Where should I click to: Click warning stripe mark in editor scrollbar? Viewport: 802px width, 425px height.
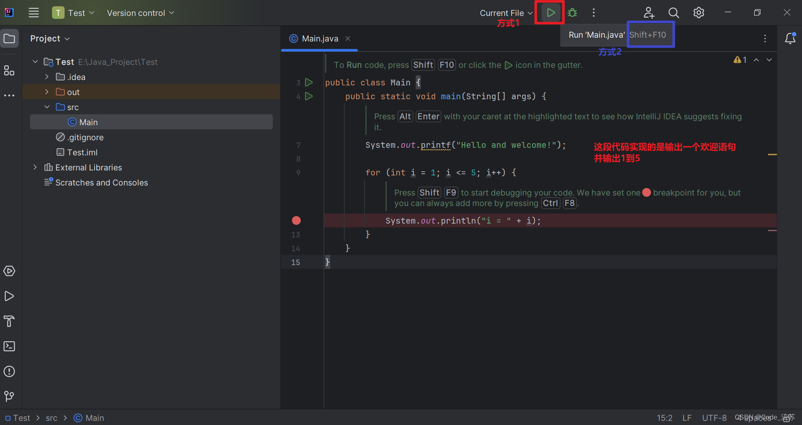(x=772, y=155)
